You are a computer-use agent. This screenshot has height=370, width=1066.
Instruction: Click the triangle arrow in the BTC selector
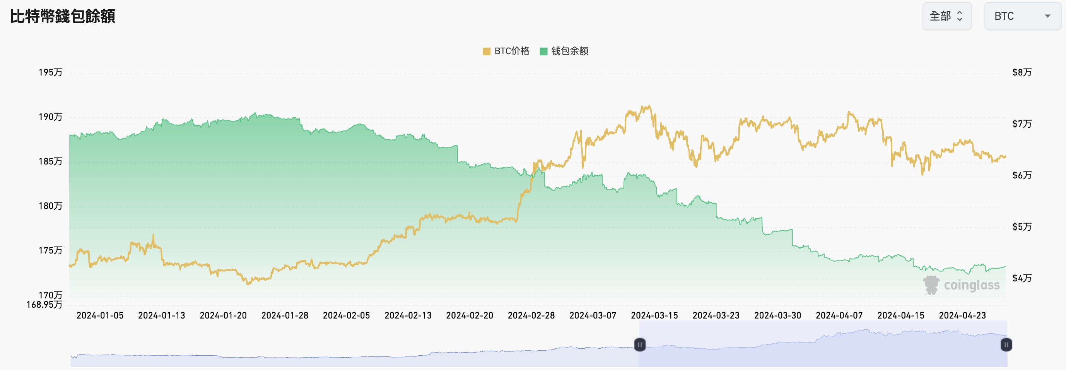click(1048, 16)
